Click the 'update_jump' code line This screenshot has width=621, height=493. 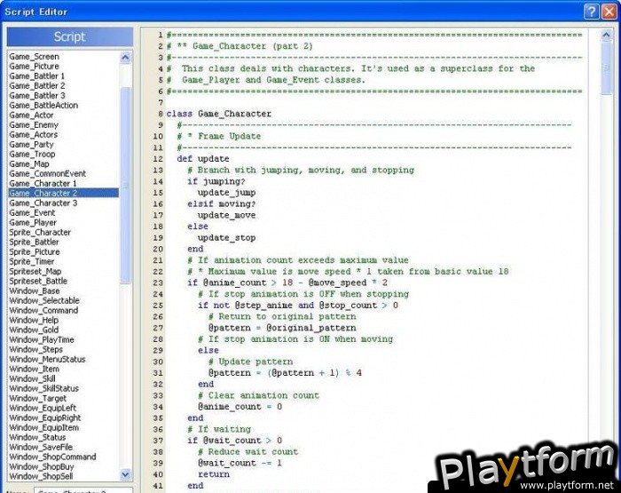coord(226,193)
